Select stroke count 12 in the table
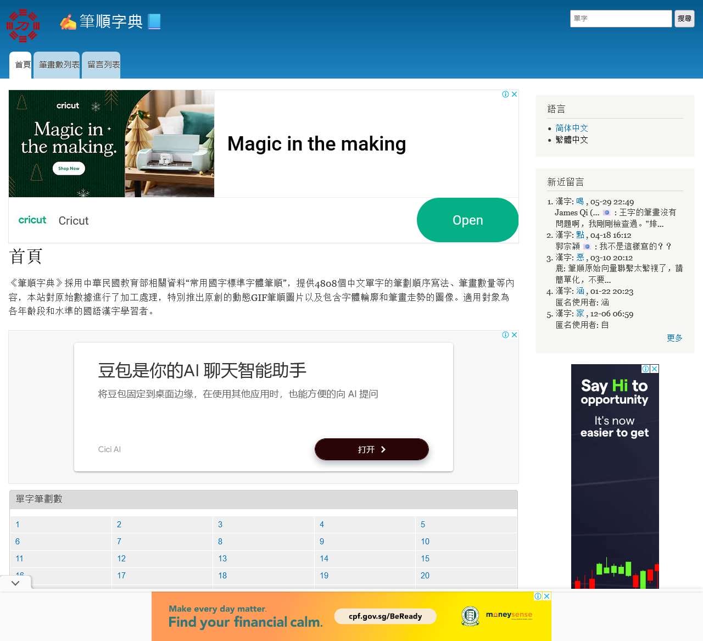 pos(121,559)
